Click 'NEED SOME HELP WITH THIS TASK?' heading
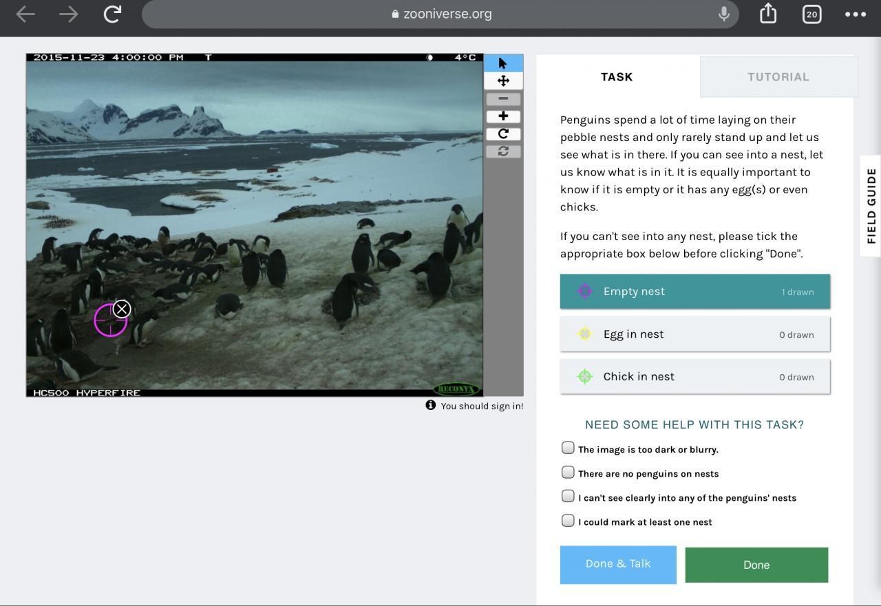The width and height of the screenshot is (881, 606). [x=694, y=425]
